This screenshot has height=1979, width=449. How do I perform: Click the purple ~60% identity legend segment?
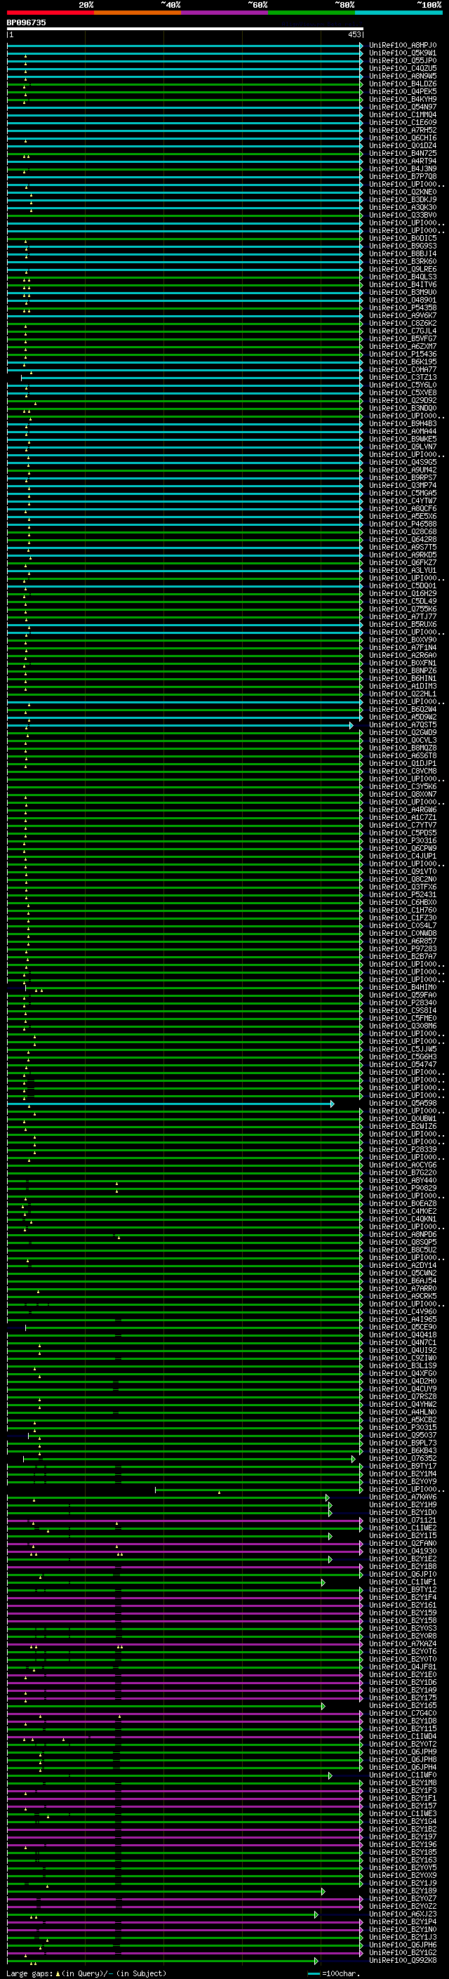(225, 13)
